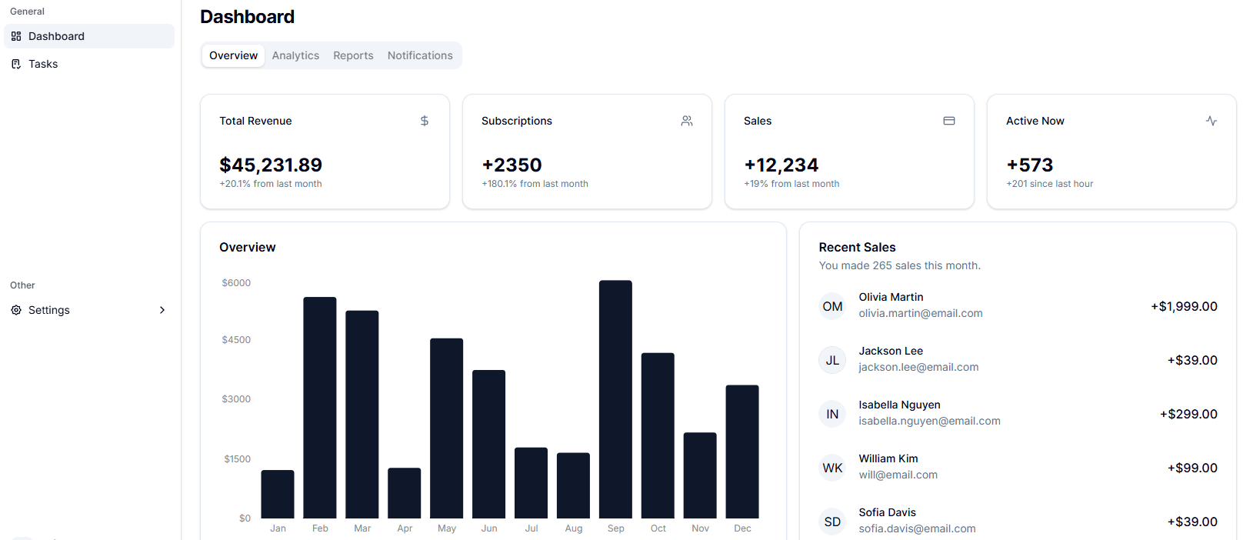Select the Notifications tab
Viewport: 1243px width, 540px height.
pos(420,55)
